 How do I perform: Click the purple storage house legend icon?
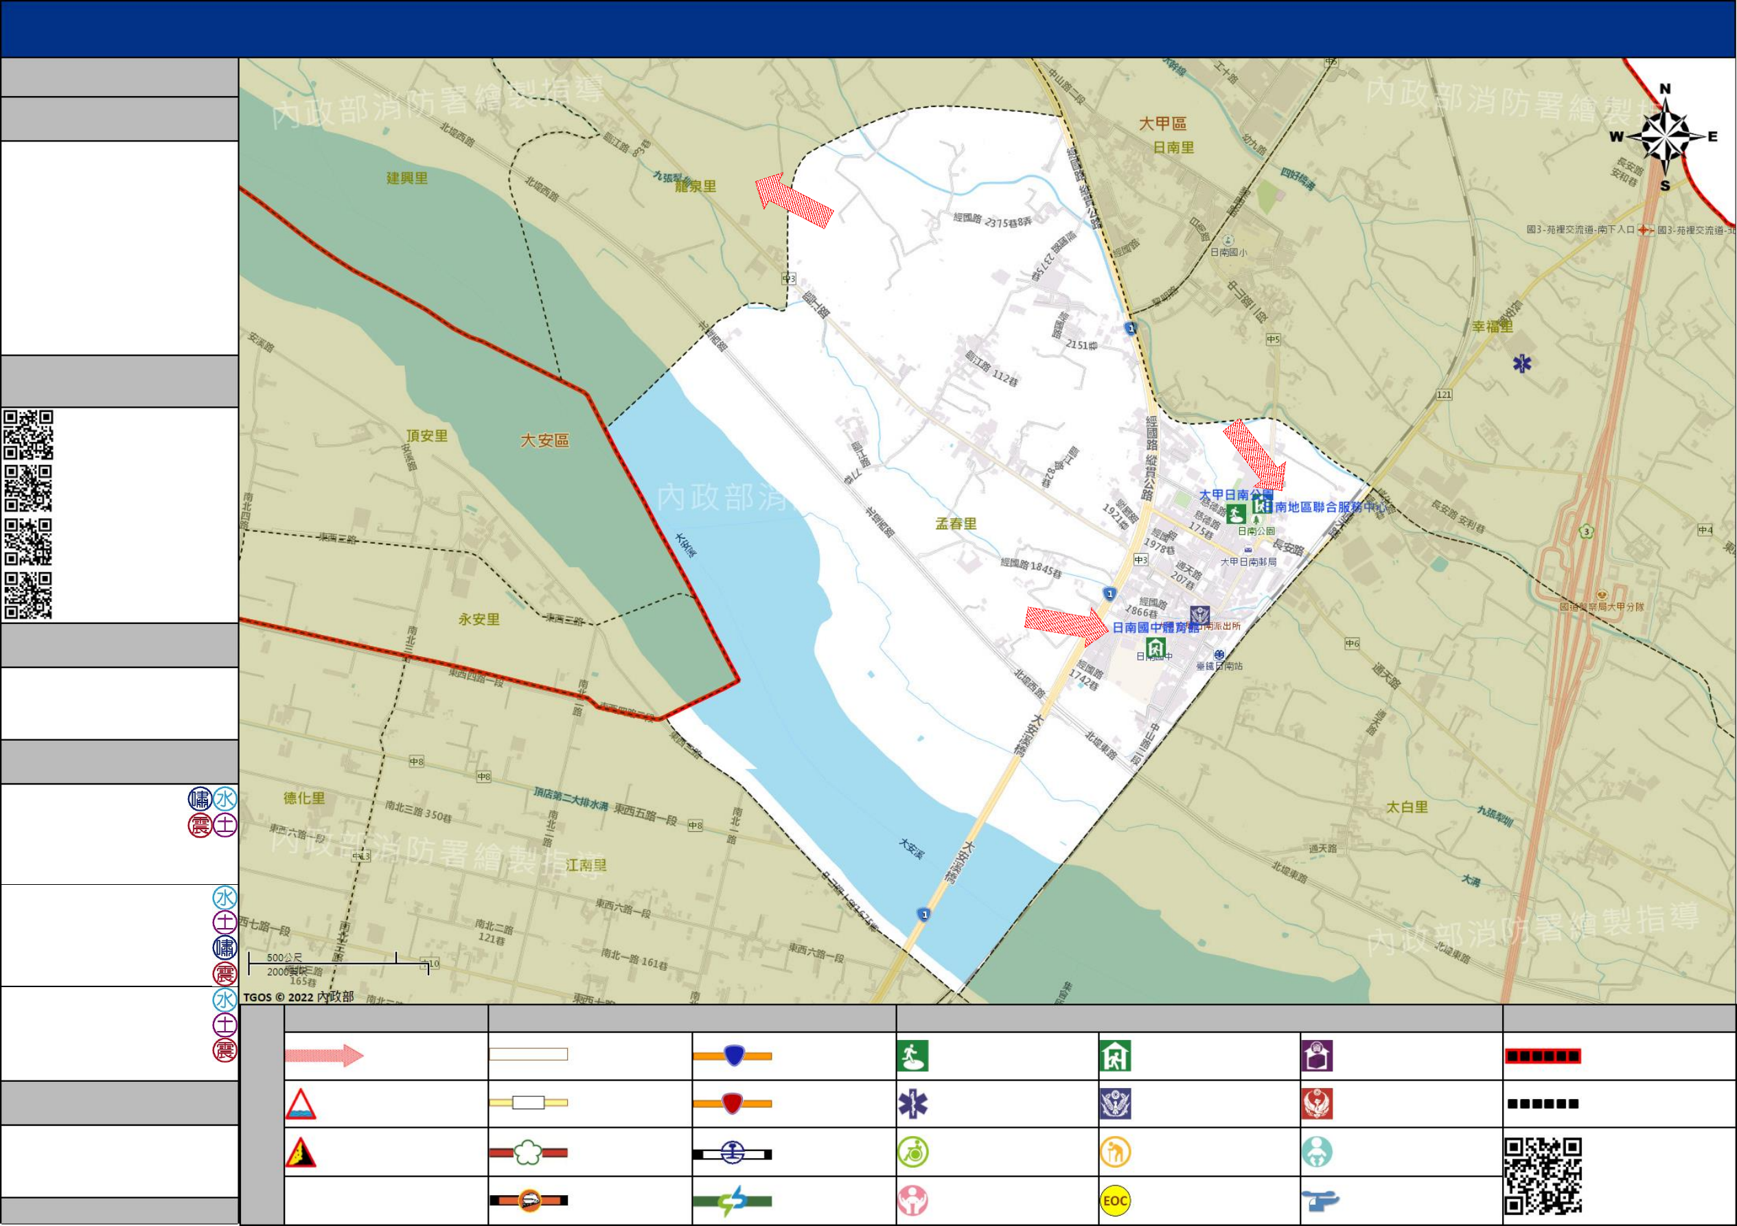[1317, 1056]
